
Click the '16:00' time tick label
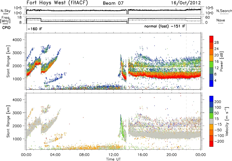[142, 155]
